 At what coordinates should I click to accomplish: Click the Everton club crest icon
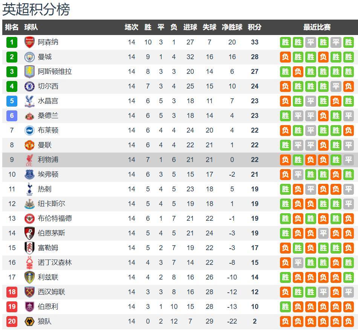point(29,174)
